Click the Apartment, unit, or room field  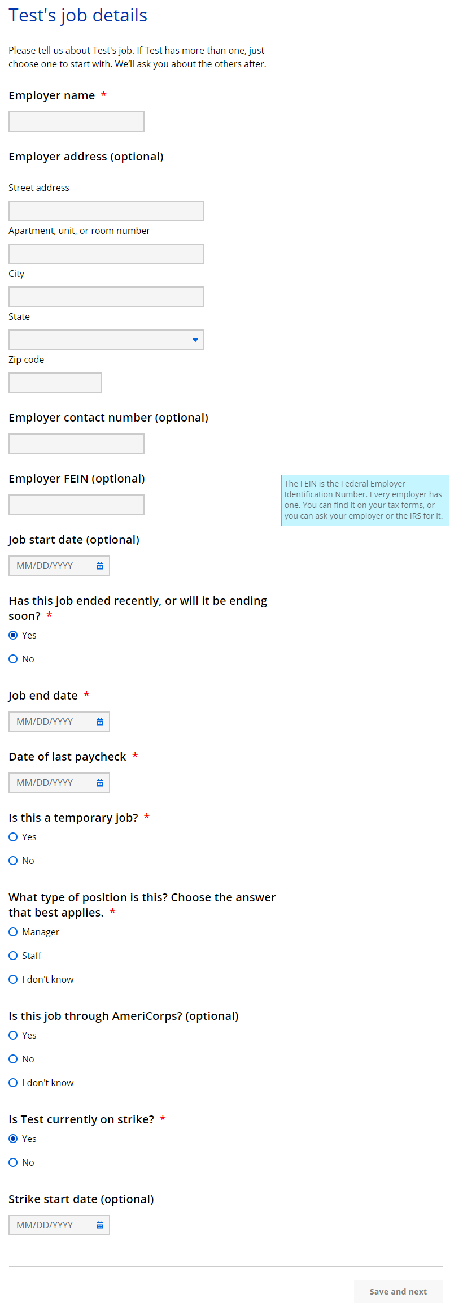[106, 254]
